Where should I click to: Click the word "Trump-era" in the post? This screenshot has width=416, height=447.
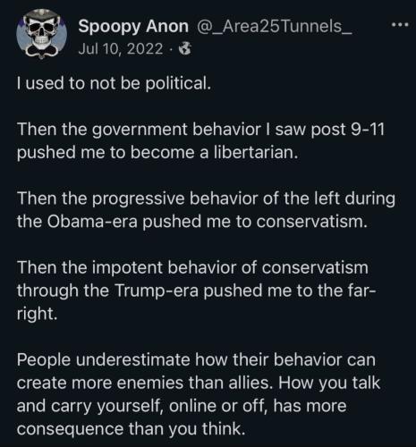click(157, 291)
